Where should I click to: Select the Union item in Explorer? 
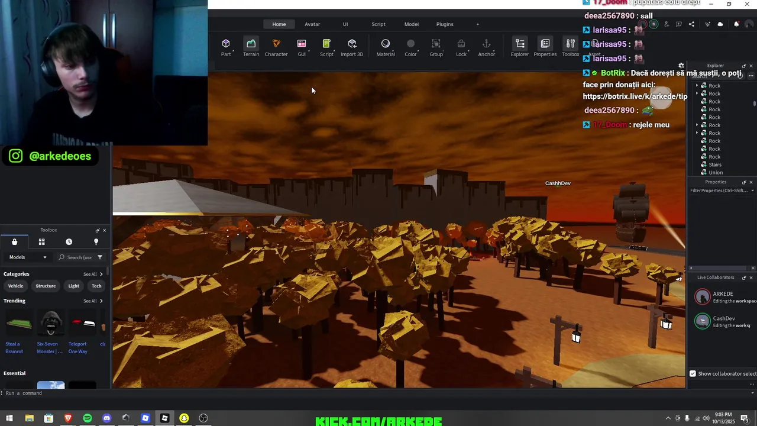pos(716,173)
